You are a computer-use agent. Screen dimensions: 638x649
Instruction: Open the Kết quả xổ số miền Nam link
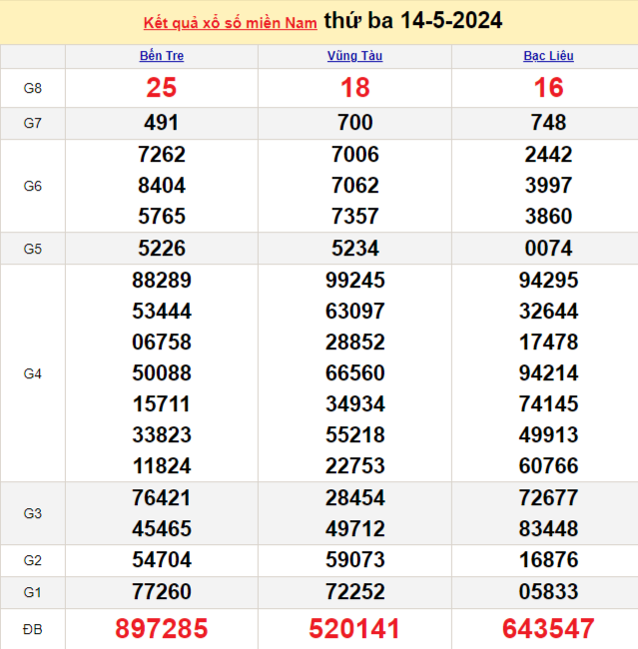[x=230, y=22]
